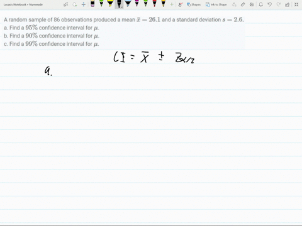Select the active black pen
Image resolution: width=302 pixels, height=226 pixels.
pos(119,4)
